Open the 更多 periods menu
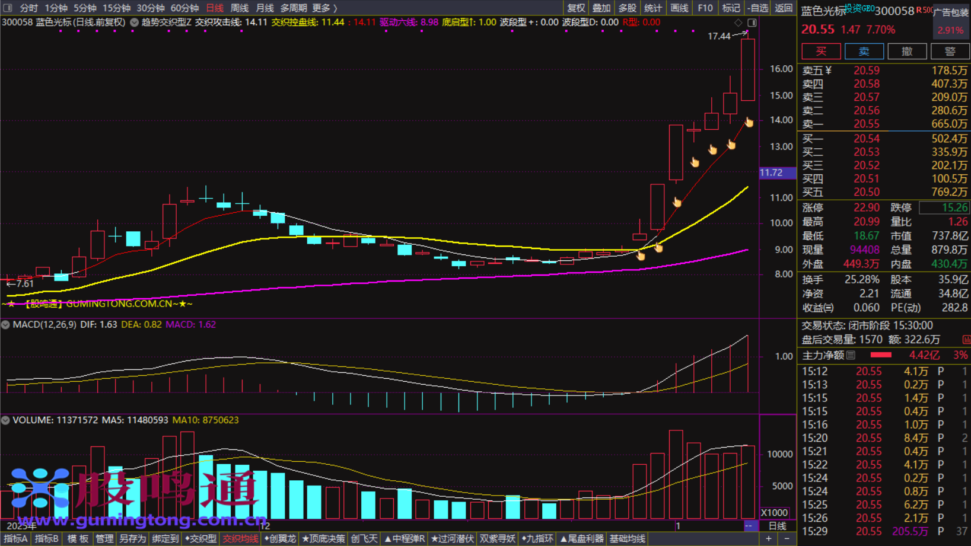Screen dimensions: 971x546 (324, 8)
